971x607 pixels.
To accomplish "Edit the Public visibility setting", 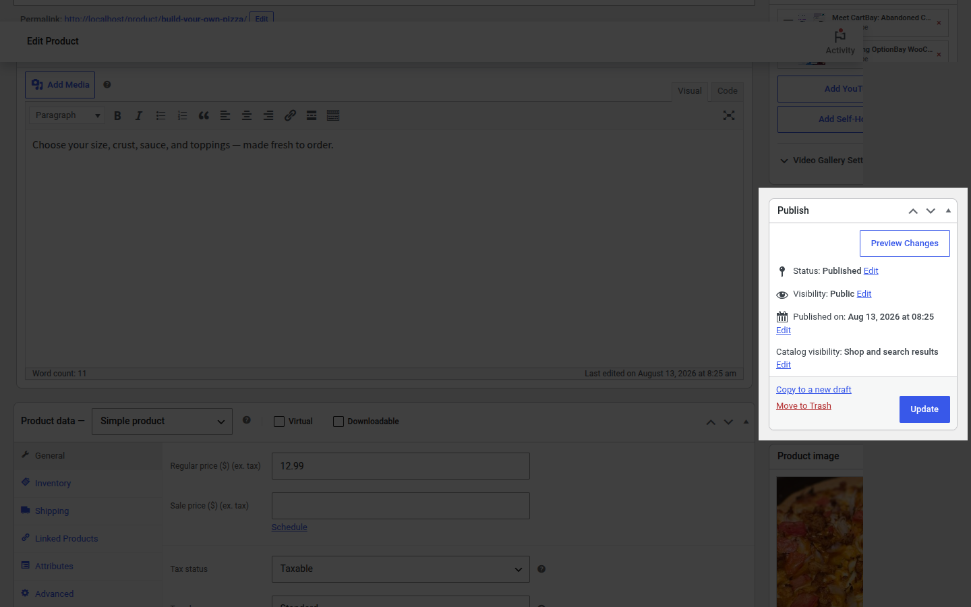I will [x=864, y=294].
